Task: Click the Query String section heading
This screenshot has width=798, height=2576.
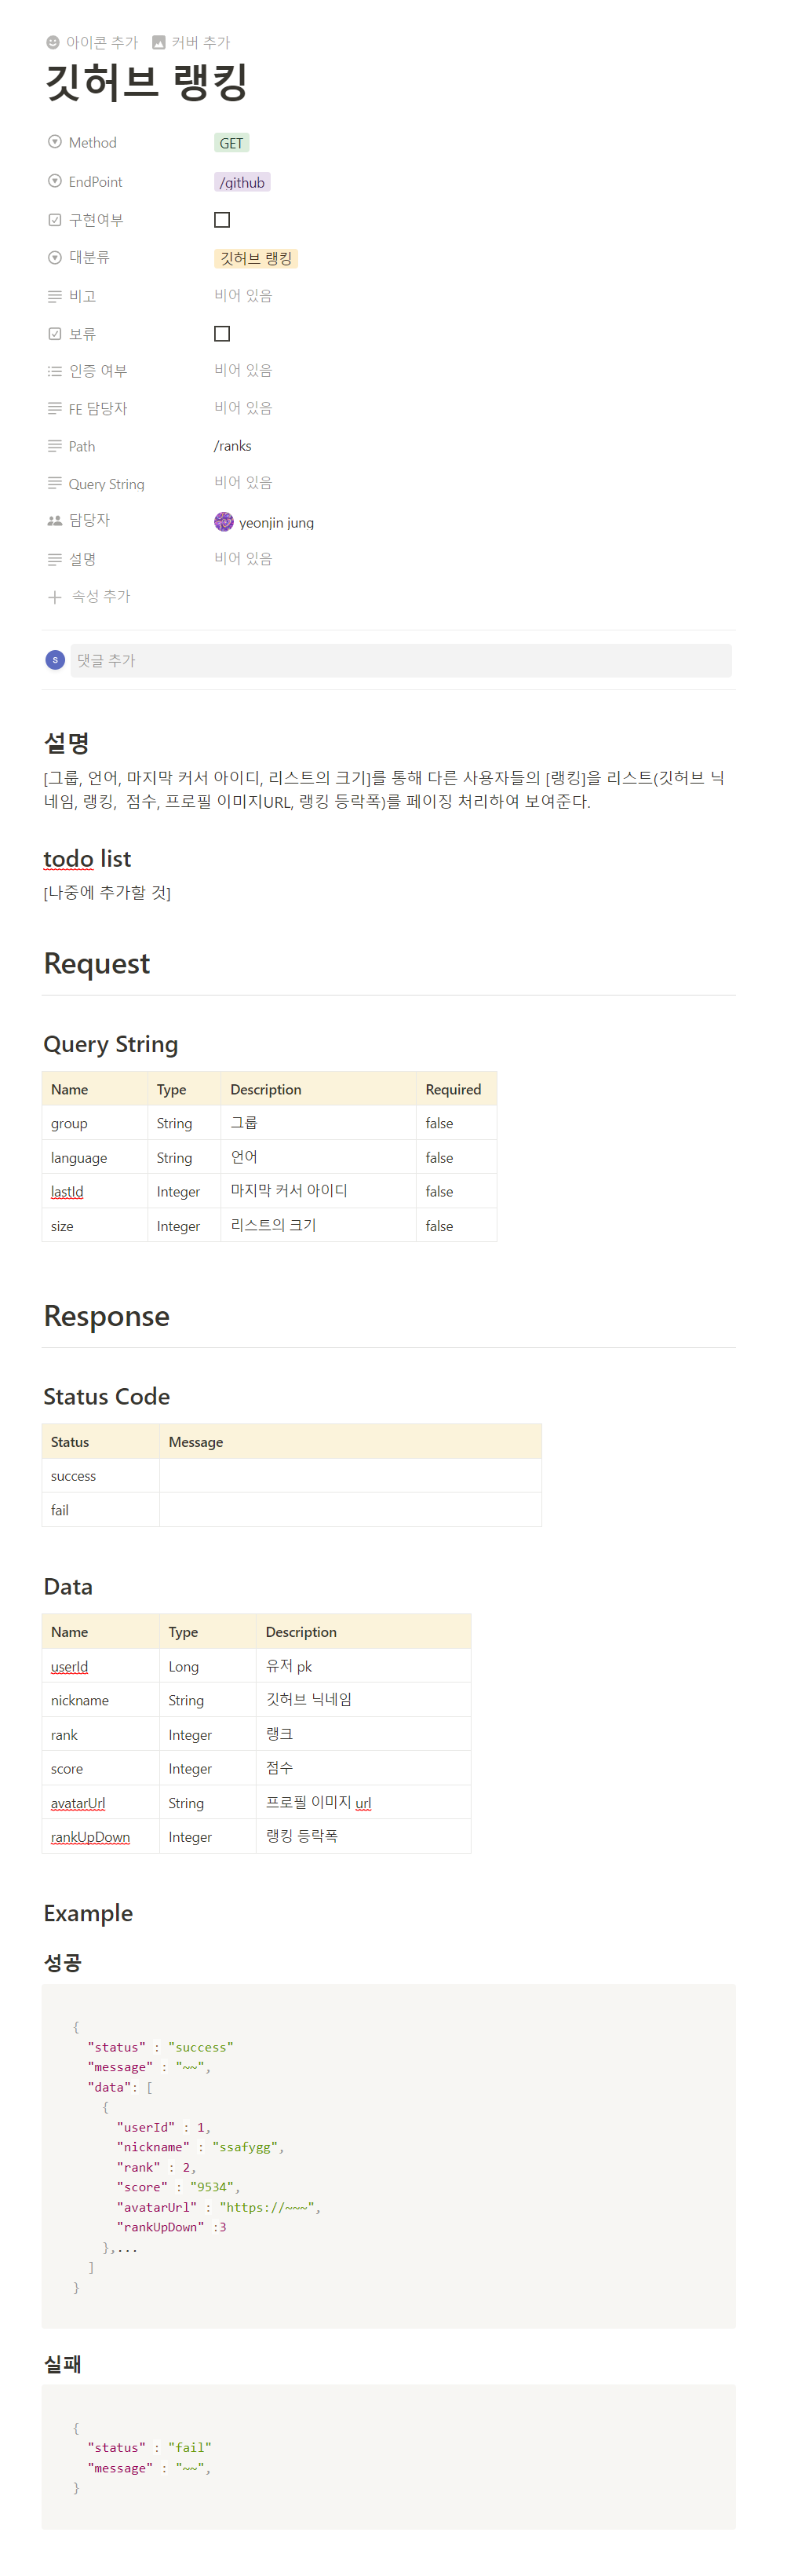Action: click(x=111, y=1044)
